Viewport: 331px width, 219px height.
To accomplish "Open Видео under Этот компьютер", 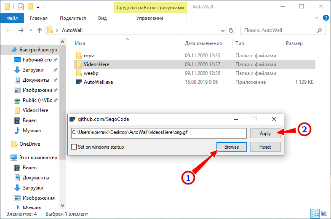I will coord(29,168).
